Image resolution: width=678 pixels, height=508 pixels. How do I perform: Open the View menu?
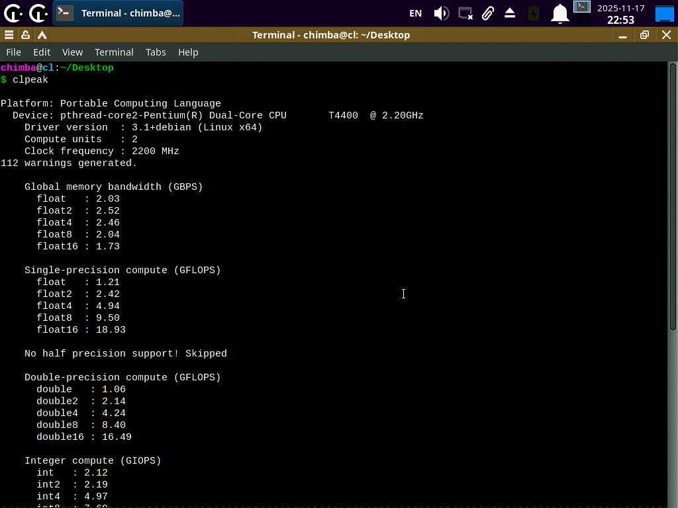72,52
